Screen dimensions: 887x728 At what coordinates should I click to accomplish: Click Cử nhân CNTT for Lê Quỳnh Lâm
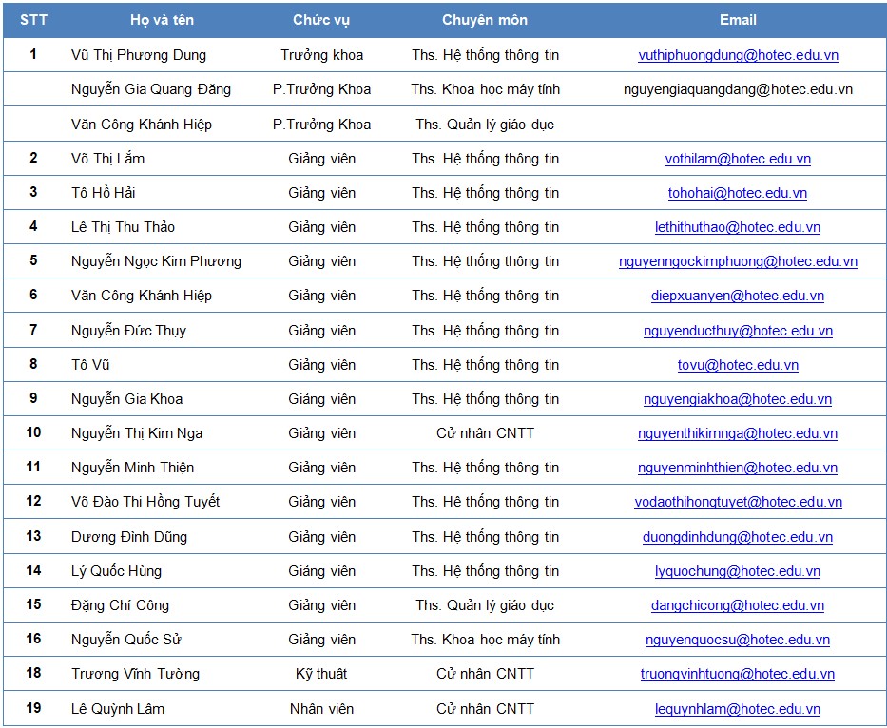pos(486,709)
